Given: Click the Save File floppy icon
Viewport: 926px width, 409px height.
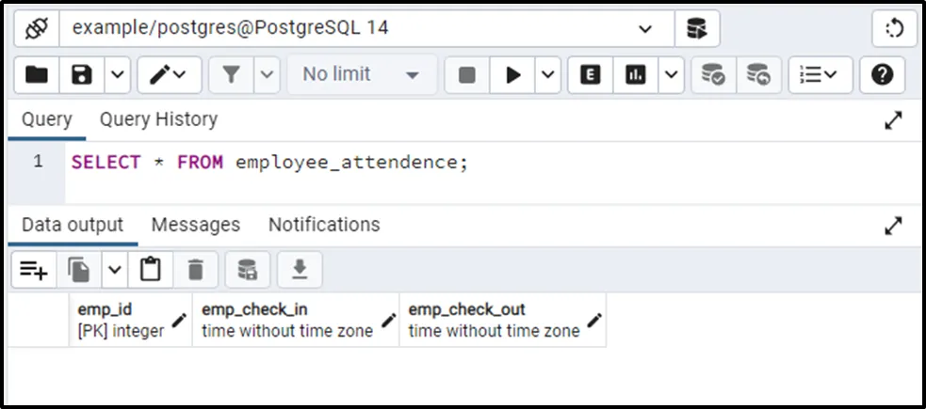Looking at the screenshot, I should pos(82,75).
